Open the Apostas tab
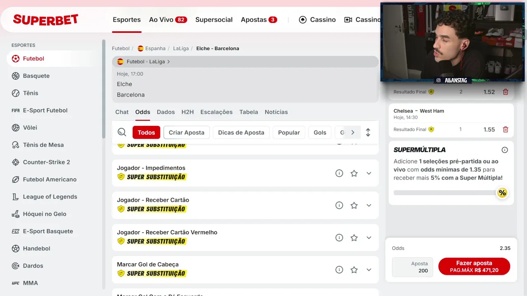Screen dimensions: 527x296 point(259,20)
